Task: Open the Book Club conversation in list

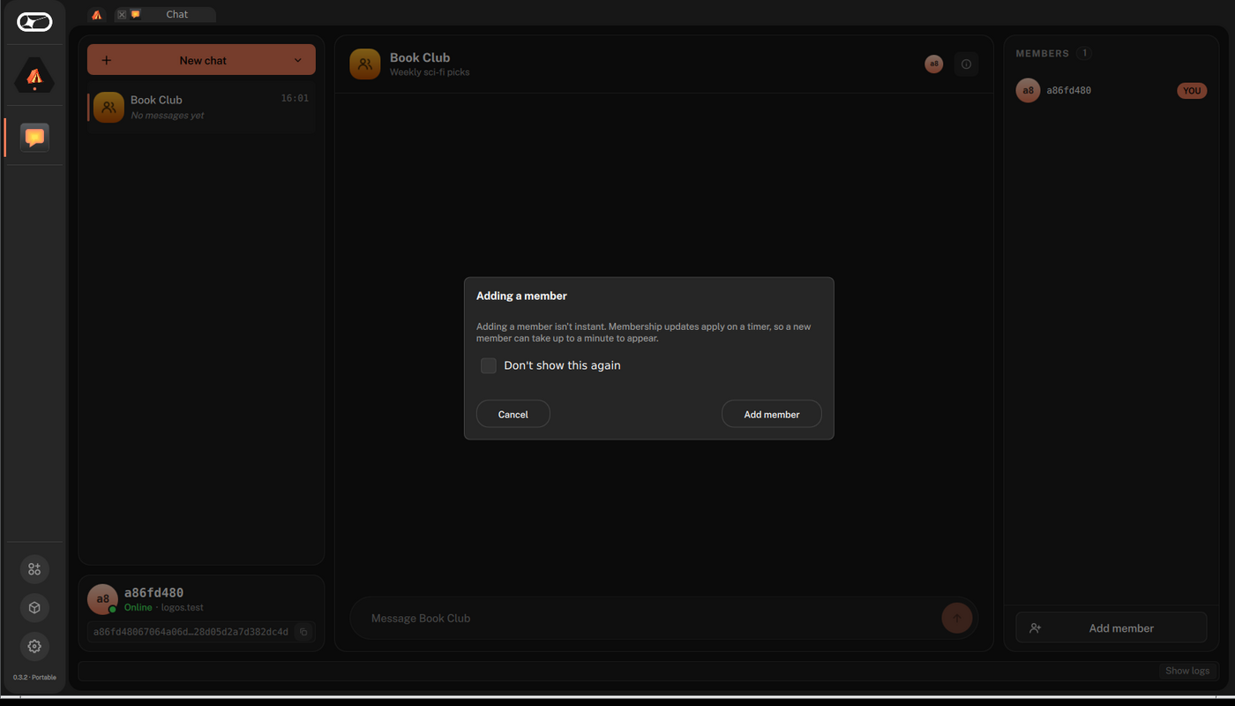Action: pyautogui.click(x=201, y=107)
